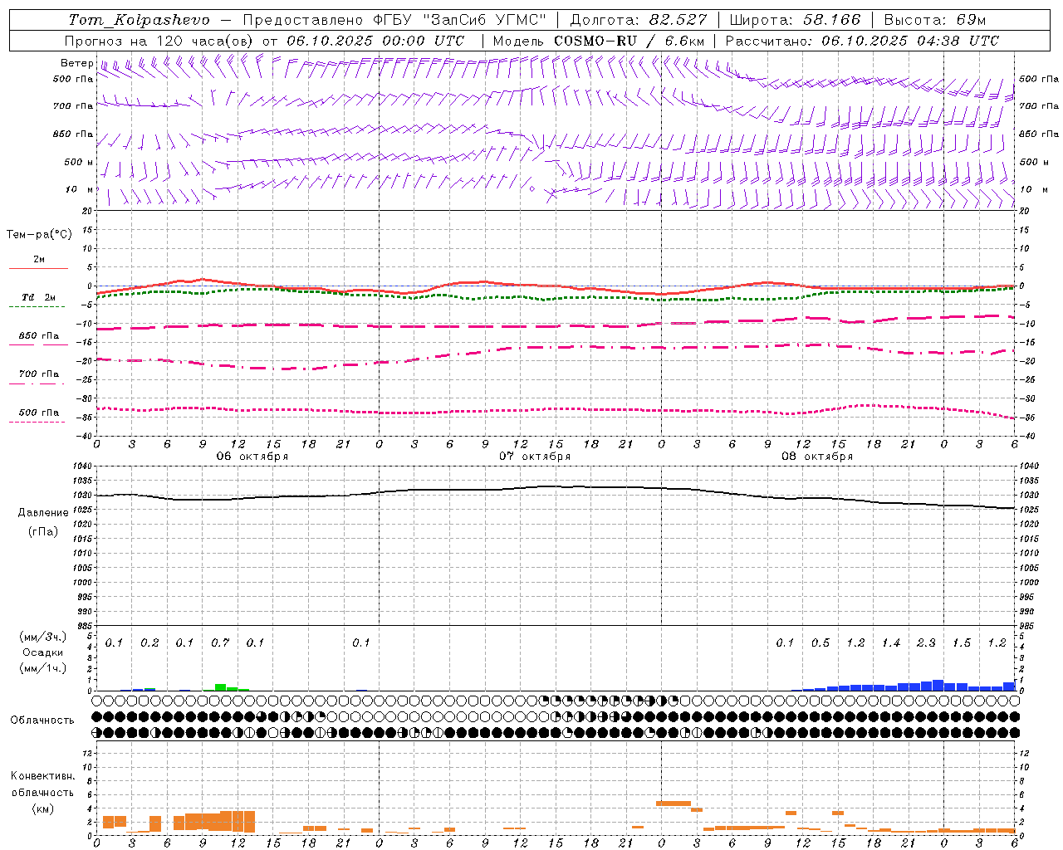
Task: Click the green dashed Td 2м legend line
Action: 37,307
